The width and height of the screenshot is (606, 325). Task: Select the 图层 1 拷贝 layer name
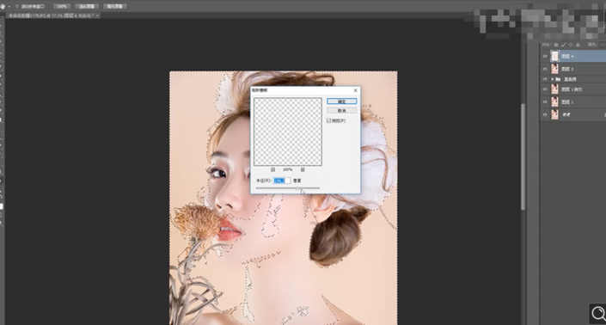tap(572, 89)
